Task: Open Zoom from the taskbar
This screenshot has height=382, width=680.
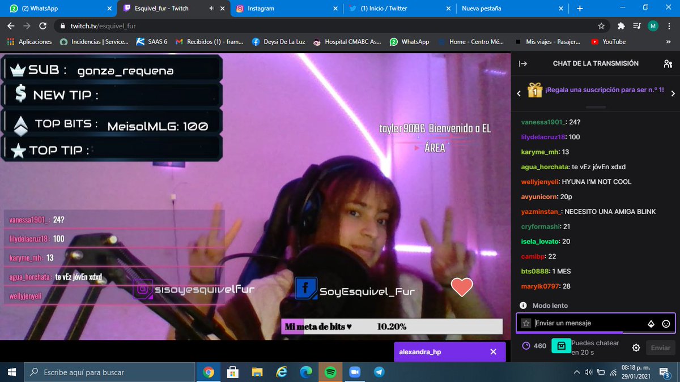Action: 355,372
